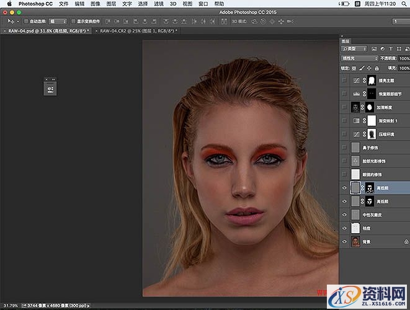
Task: Hide the 背景 layer
Action: (x=345, y=241)
